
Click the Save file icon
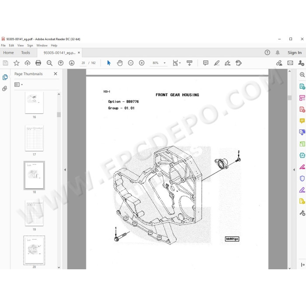[x=5, y=63]
